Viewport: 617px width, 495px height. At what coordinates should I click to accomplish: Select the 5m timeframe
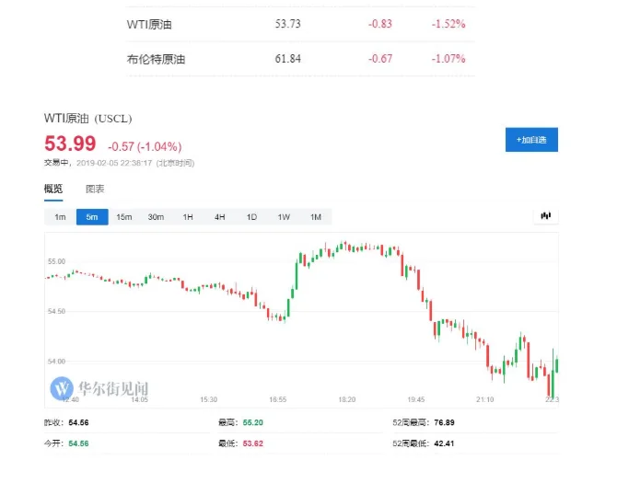pos(92,217)
